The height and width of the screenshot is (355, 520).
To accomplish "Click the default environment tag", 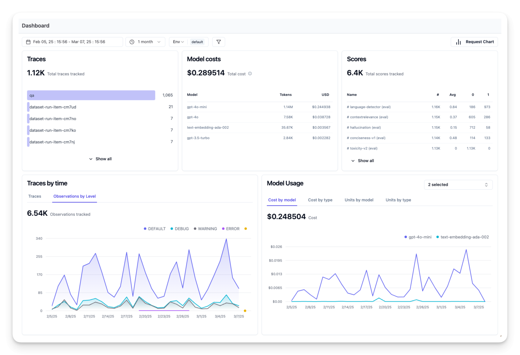I will [197, 42].
